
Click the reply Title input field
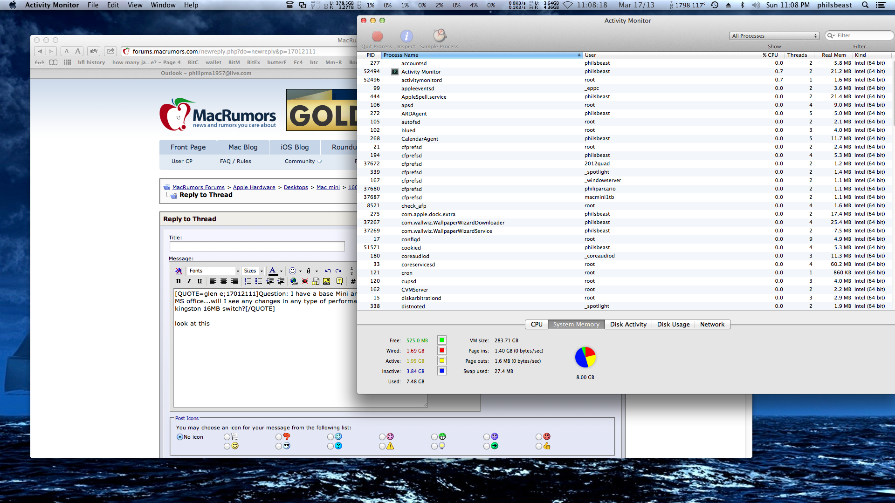257,246
